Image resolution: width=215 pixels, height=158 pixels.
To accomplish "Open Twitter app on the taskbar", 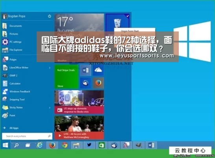I will point(89,145).
